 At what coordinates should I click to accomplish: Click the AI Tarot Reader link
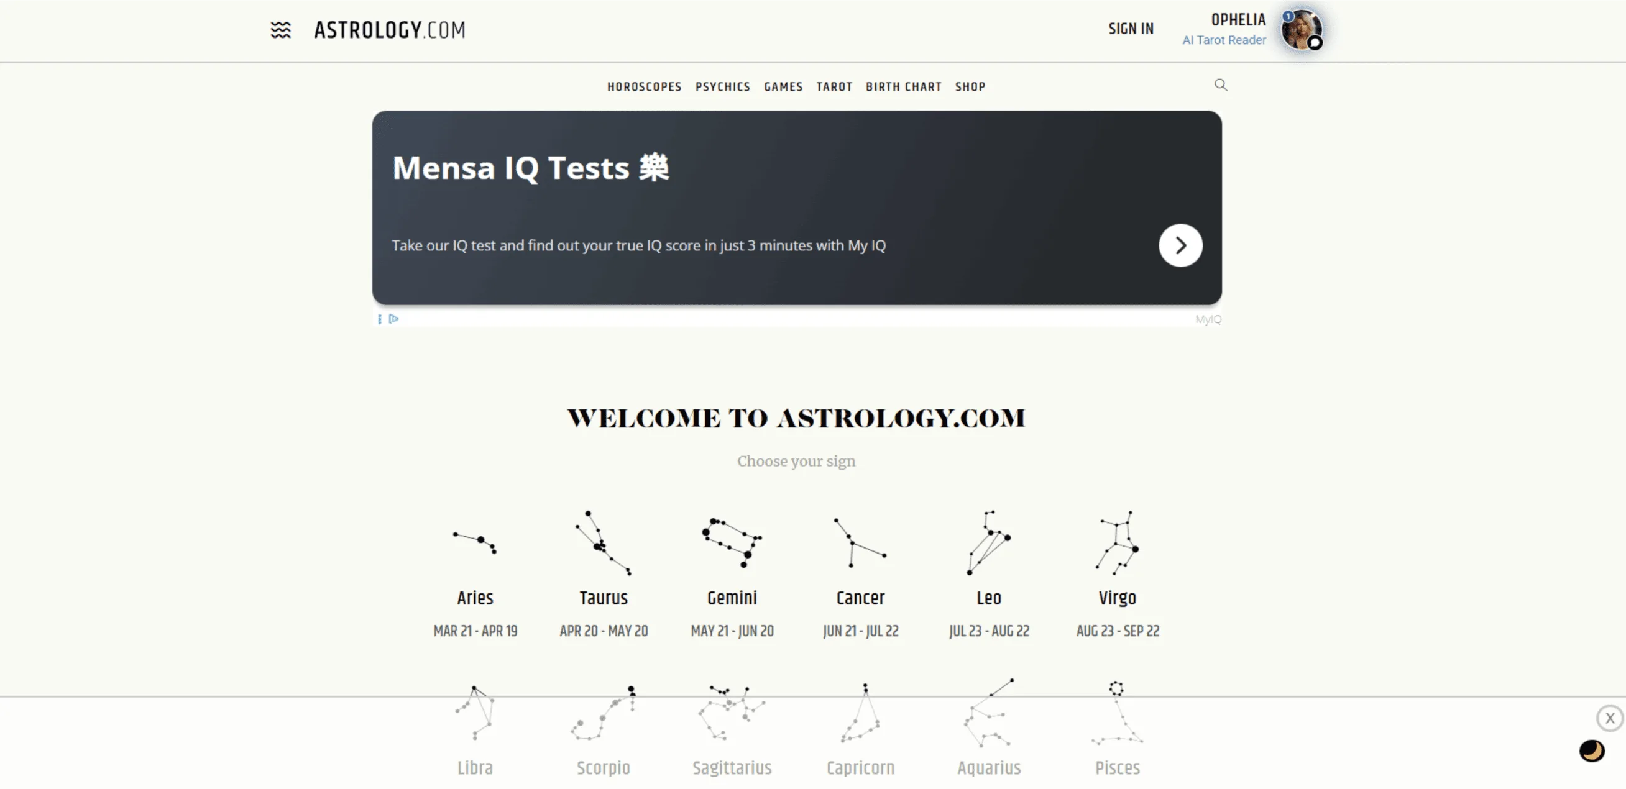1223,40
